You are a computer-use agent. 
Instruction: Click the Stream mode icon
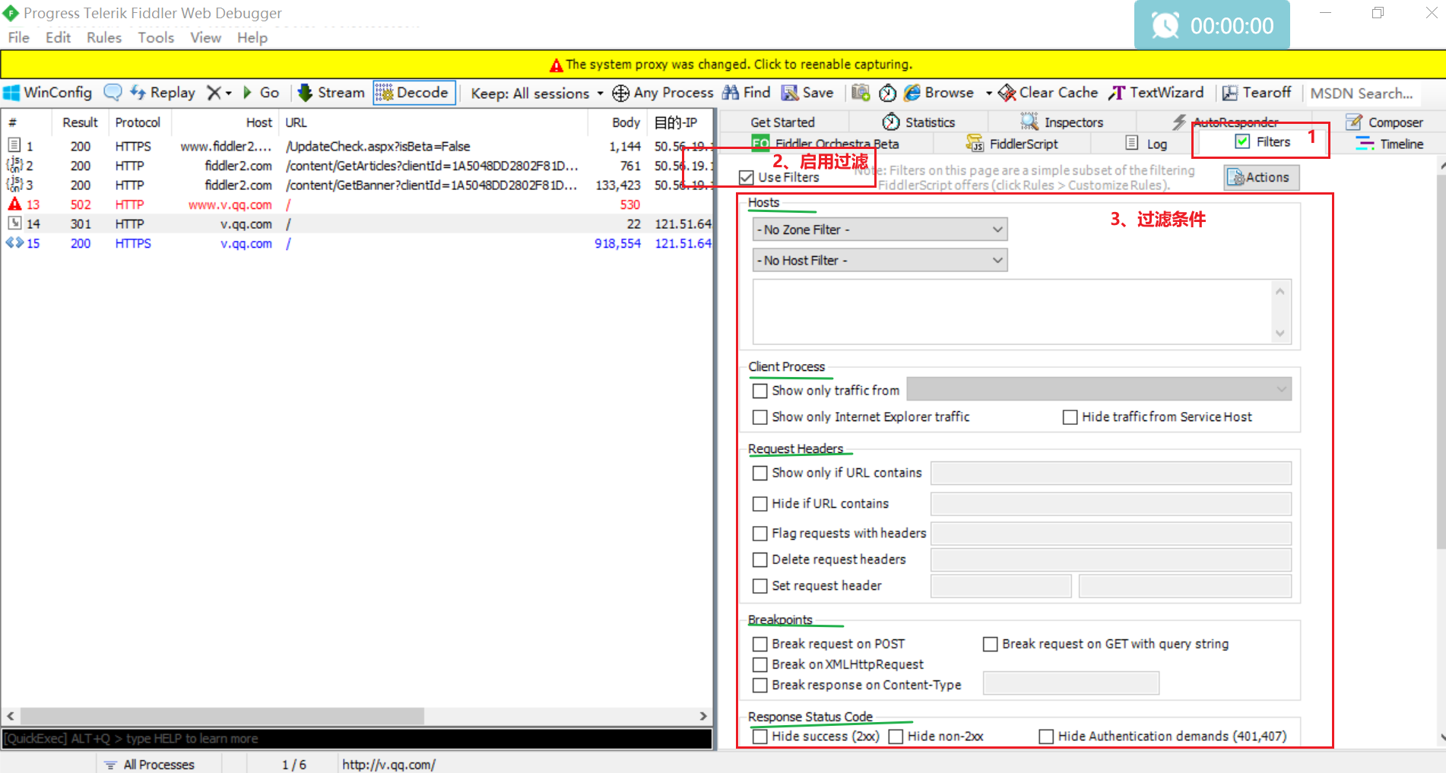pos(305,93)
